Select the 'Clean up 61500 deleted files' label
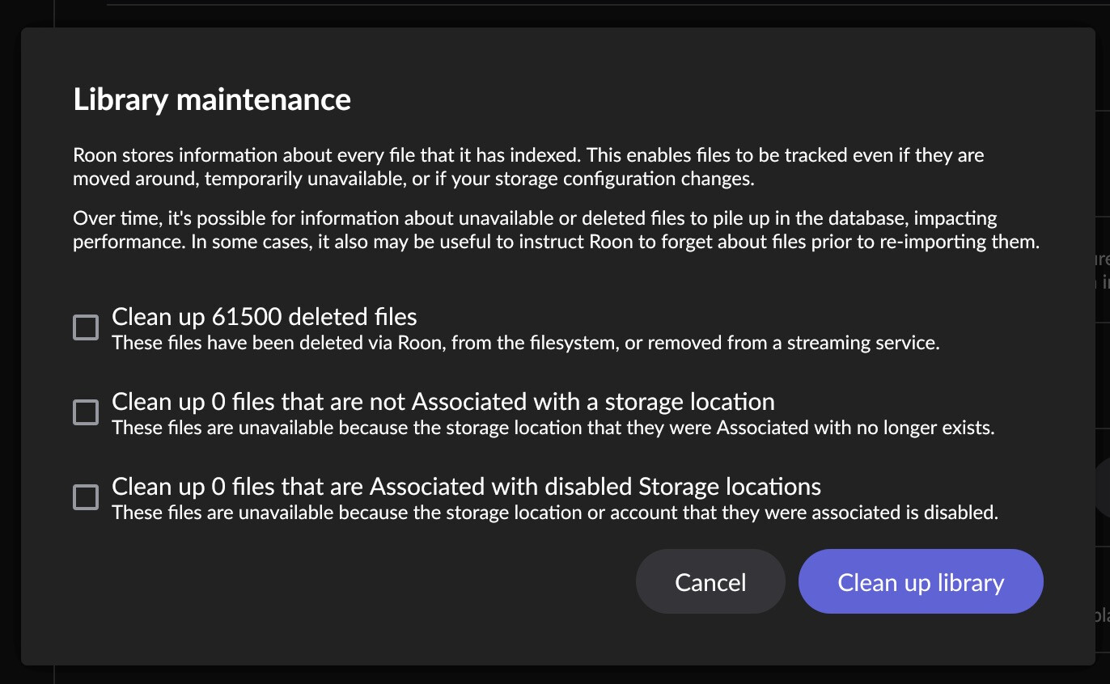The height and width of the screenshot is (684, 1110). 265,316
